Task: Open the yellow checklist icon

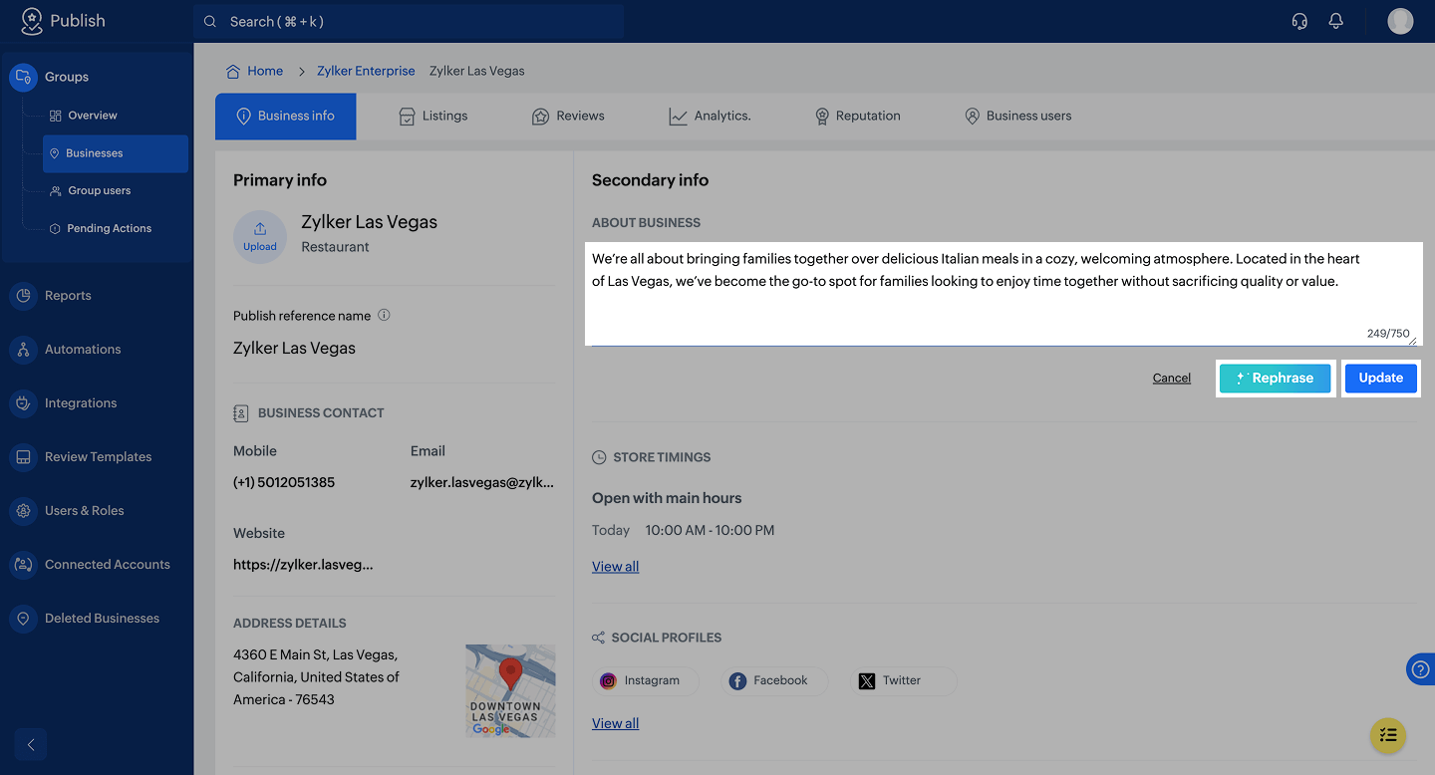Action: pyautogui.click(x=1388, y=736)
